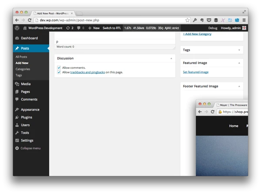261x194 pixels.
Task: Collapse the Footer Featured Image panel
Action: [239, 86]
